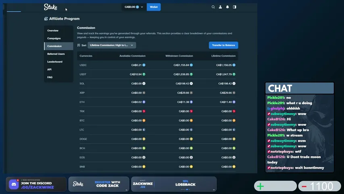Click the sort icon beside Sort label
The image size is (344, 194).
(x=79, y=45)
